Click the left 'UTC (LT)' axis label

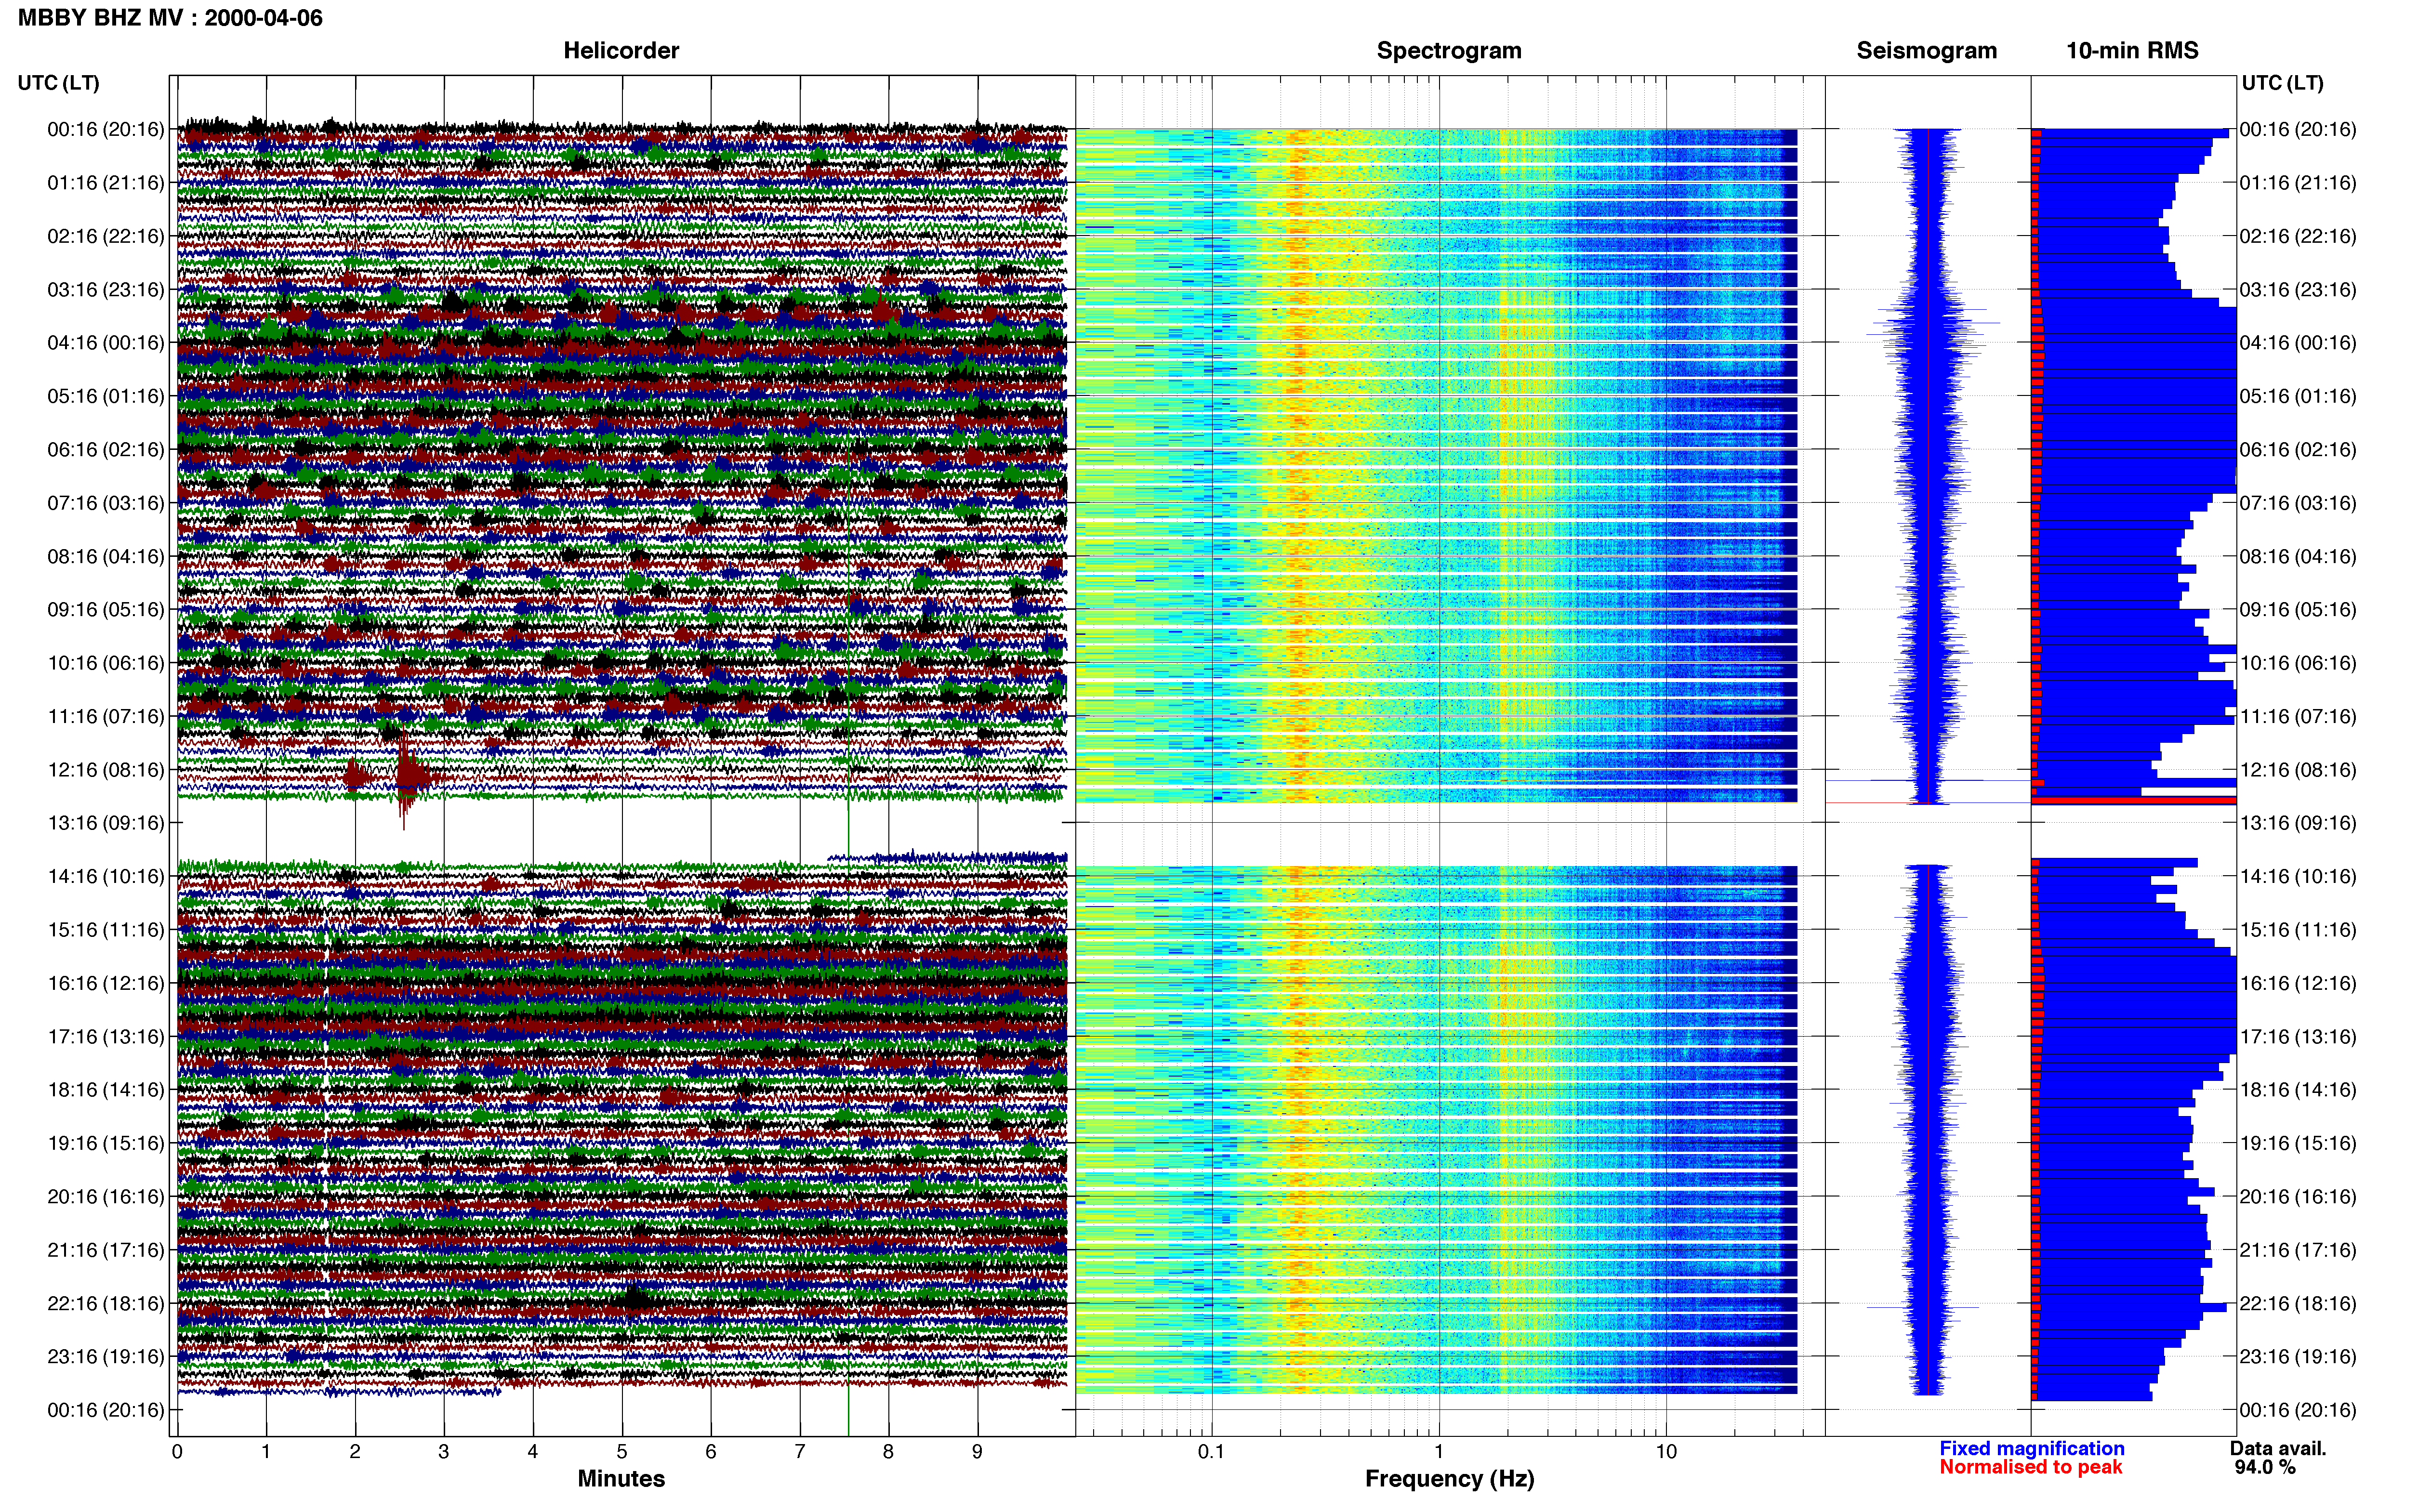click(59, 83)
